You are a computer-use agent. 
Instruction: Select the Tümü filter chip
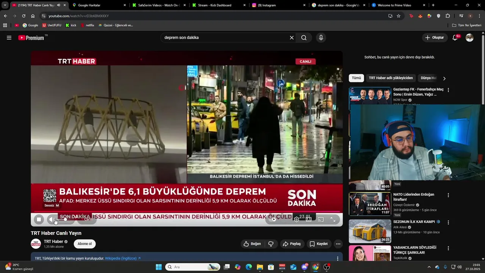(x=357, y=78)
